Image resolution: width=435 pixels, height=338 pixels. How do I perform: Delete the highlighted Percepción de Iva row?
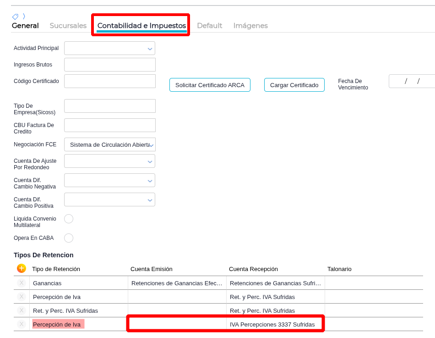click(22, 324)
